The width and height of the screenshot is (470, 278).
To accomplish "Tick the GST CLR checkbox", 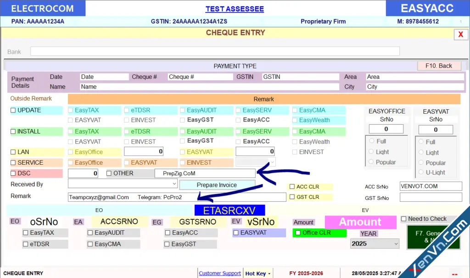I will click(292, 197).
